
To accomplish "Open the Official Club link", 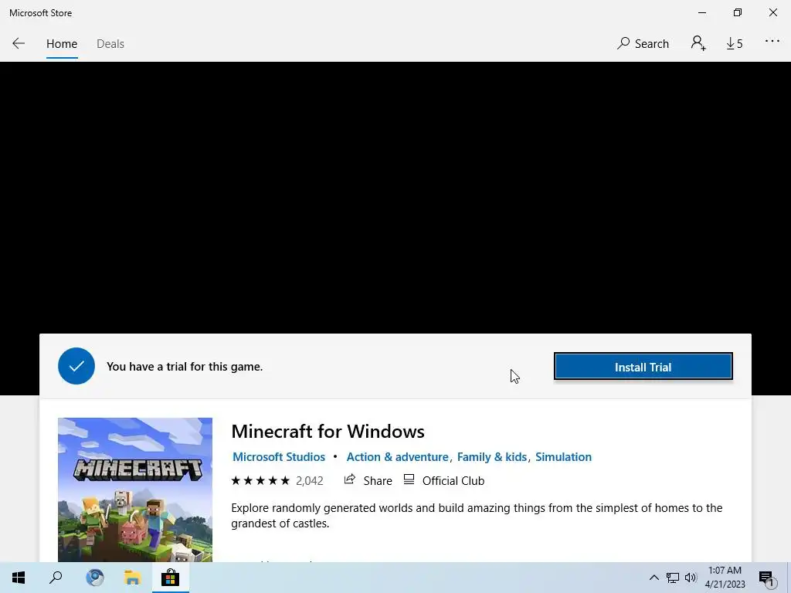I will tap(444, 480).
